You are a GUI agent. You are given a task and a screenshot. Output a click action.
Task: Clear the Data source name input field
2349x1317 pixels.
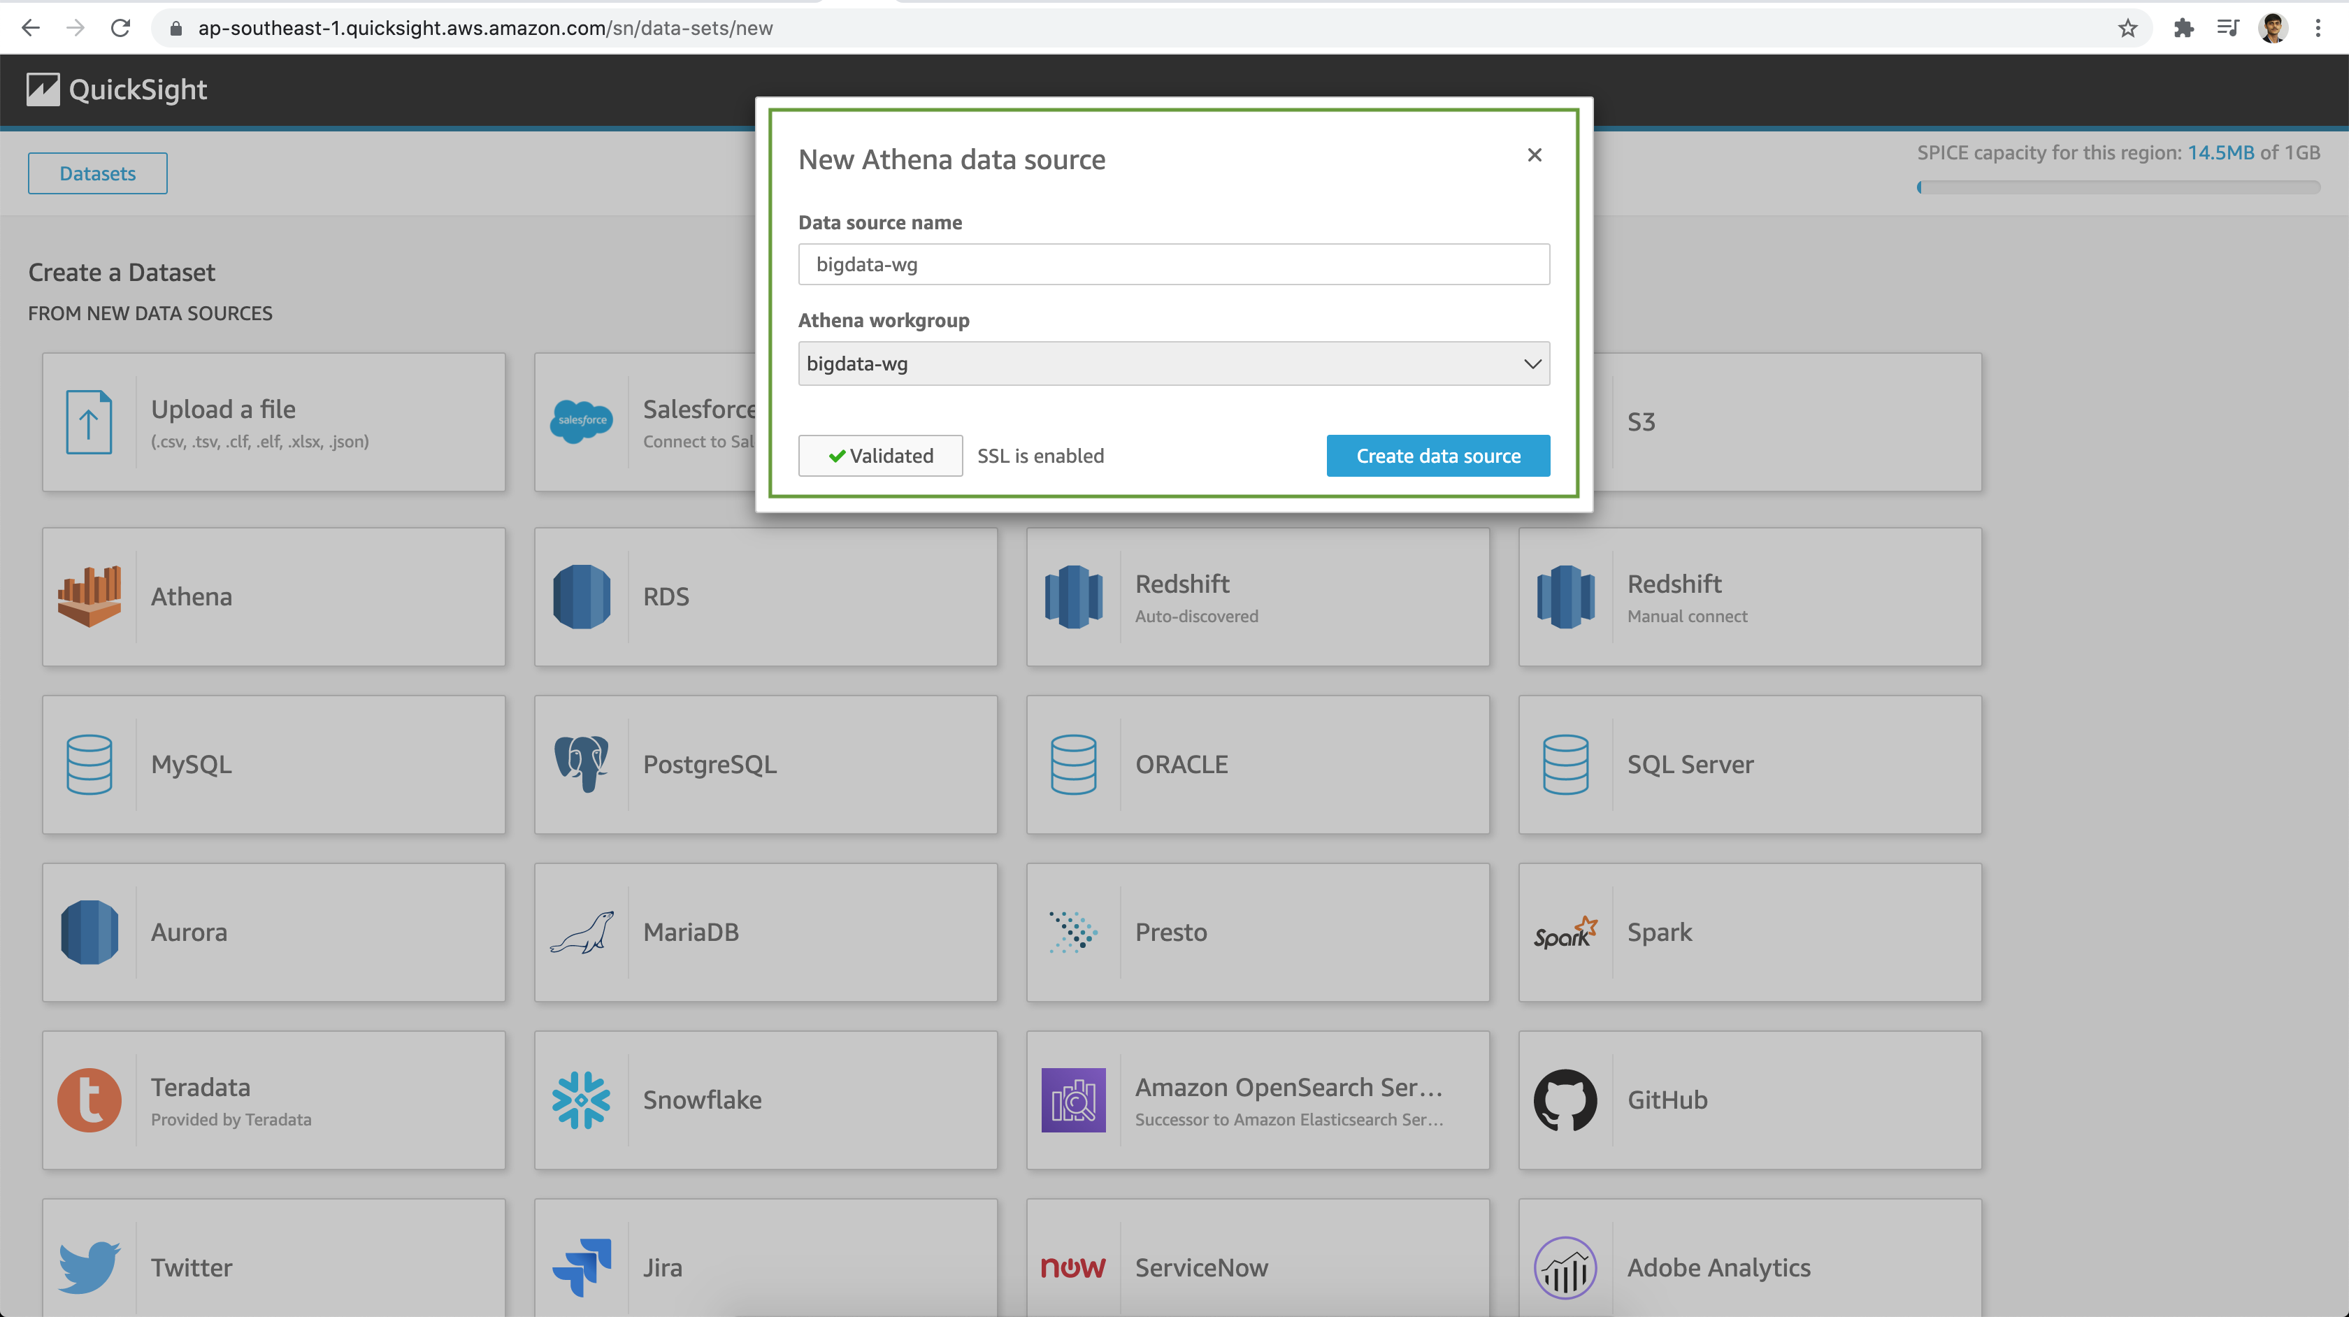(1173, 263)
